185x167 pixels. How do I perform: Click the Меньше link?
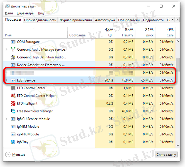pos(19,154)
